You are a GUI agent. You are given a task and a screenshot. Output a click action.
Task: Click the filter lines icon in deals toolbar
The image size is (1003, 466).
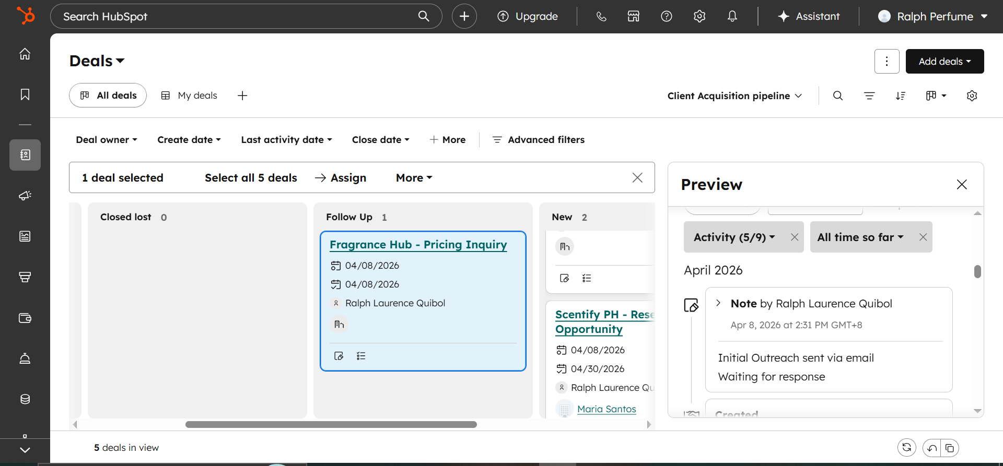[x=869, y=95]
